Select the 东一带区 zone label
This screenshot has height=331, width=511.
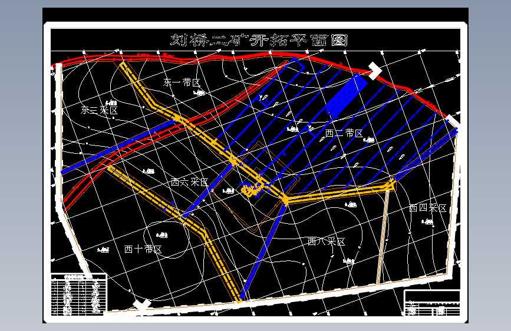pos(182,82)
